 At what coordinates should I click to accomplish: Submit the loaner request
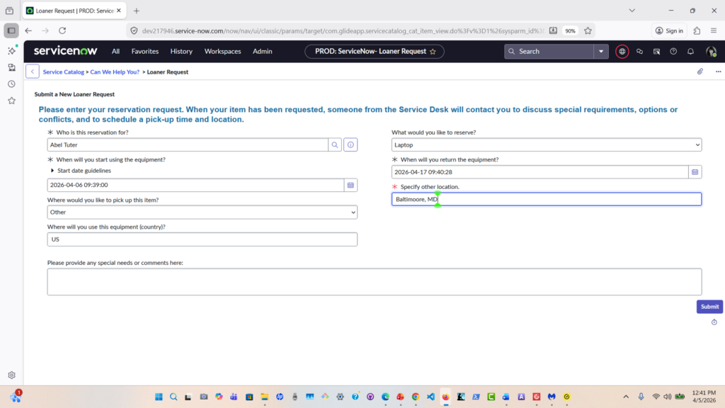(x=709, y=307)
